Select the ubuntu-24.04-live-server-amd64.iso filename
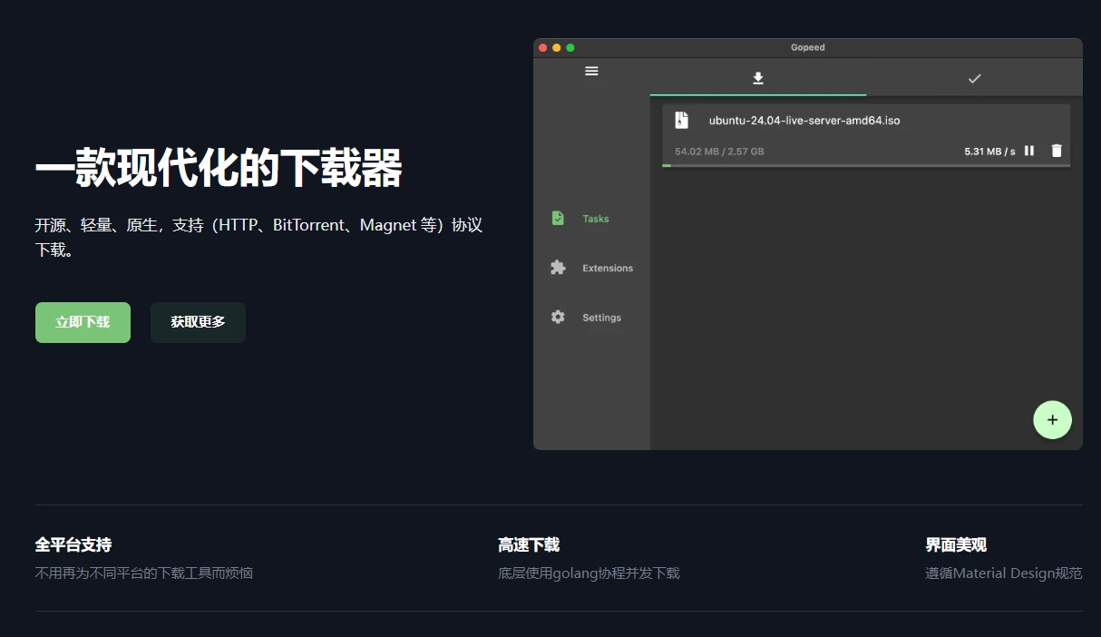 pyautogui.click(x=804, y=120)
